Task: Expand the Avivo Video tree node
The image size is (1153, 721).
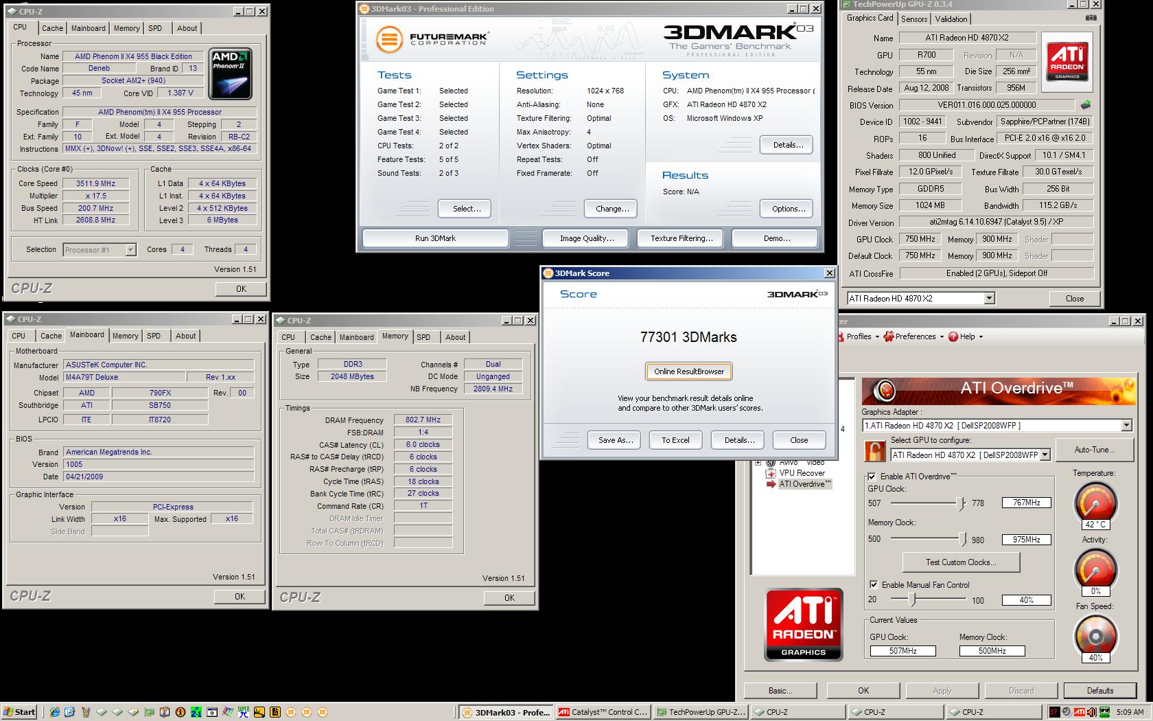Action: point(758,463)
